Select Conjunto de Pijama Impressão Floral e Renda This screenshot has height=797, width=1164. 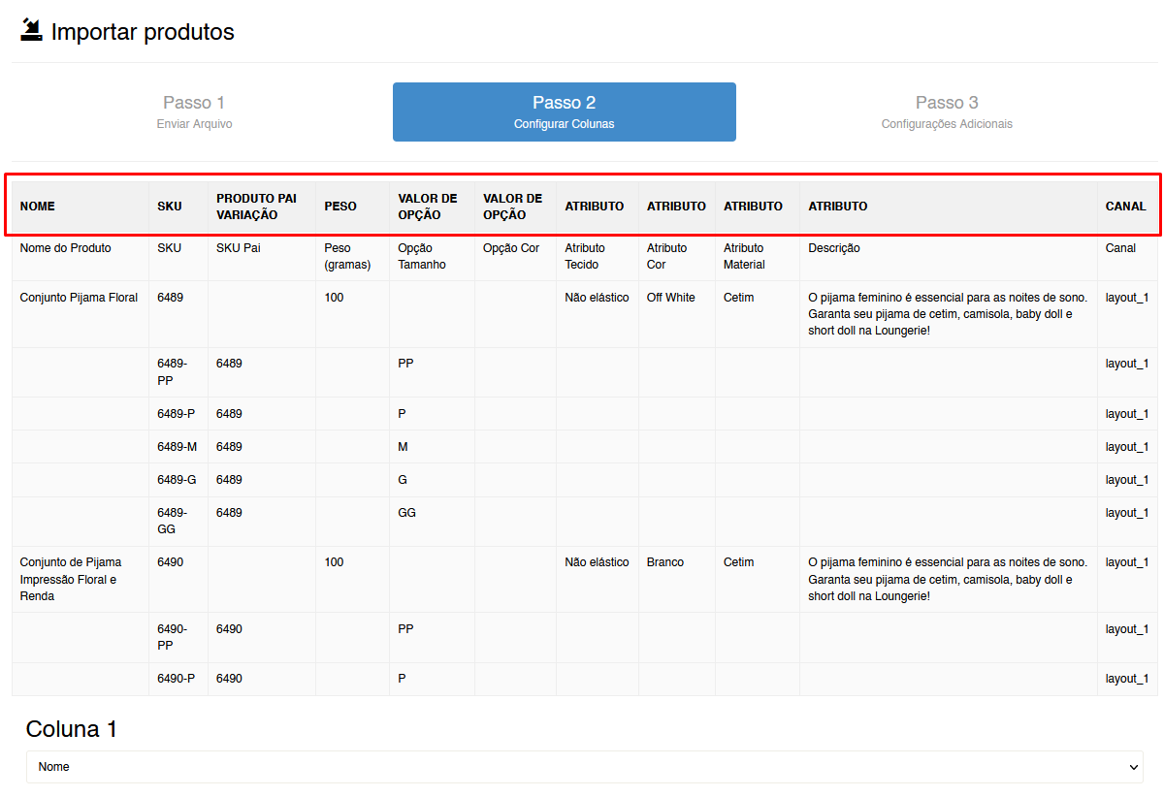[71, 579]
